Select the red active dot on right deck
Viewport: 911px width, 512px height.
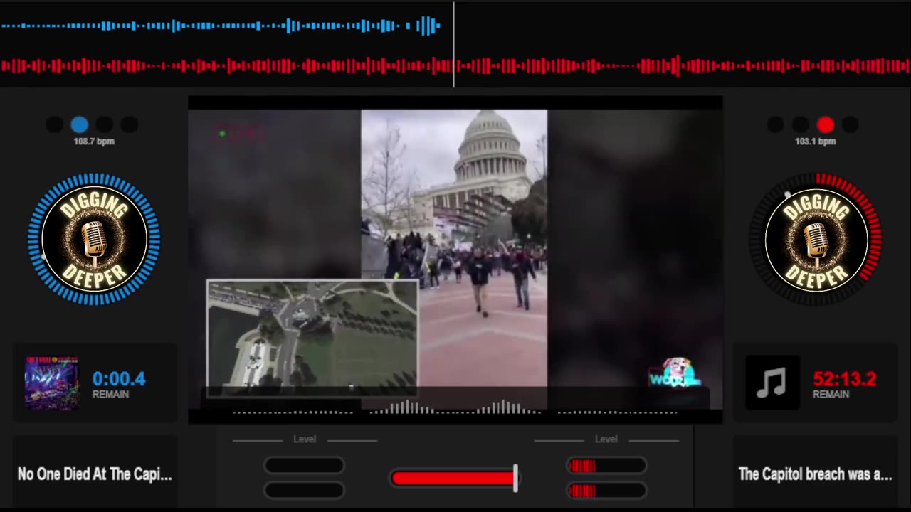point(825,125)
